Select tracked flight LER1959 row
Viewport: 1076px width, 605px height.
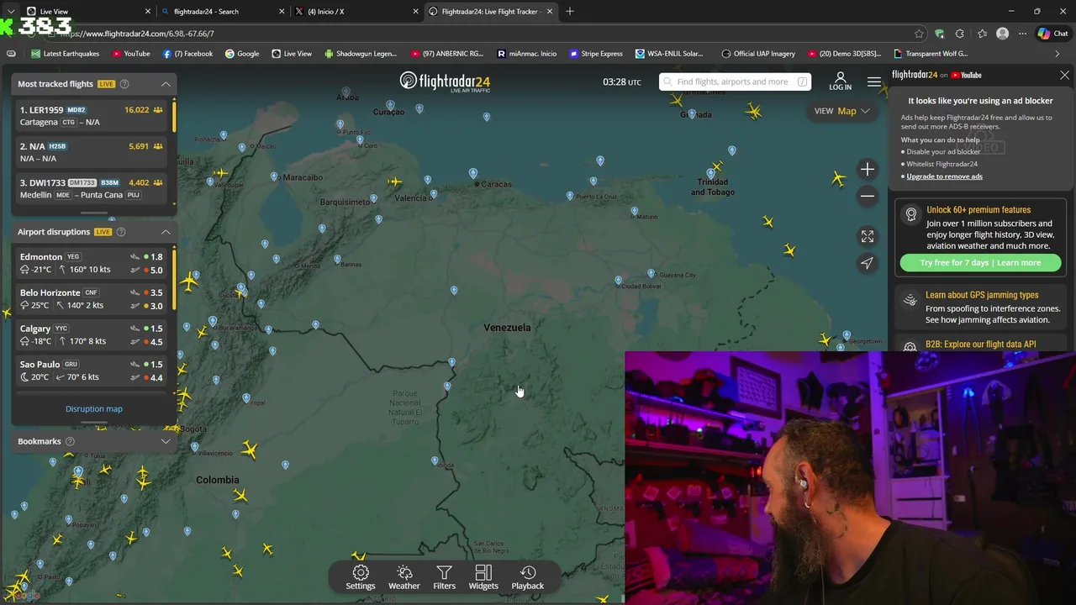click(92, 116)
